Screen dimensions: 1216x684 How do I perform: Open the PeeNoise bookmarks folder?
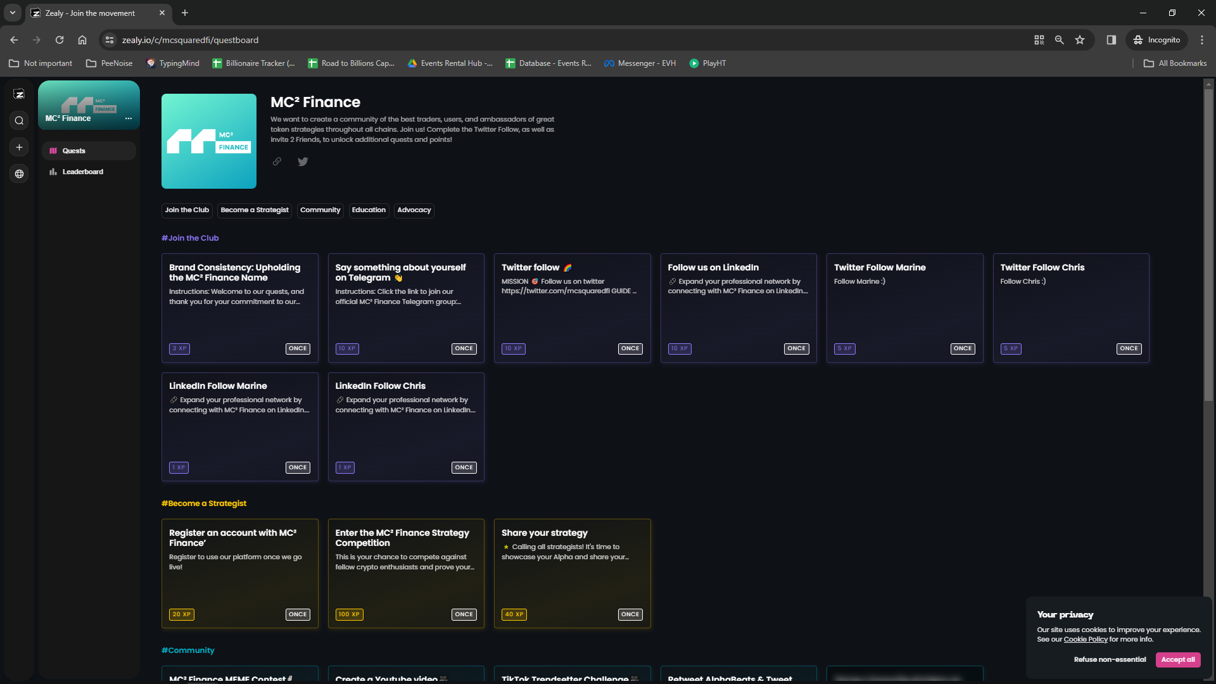[x=109, y=63]
